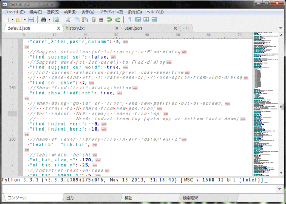286x204 pixels.
Task: Close the default.json tab
Action: [x=59, y=28]
